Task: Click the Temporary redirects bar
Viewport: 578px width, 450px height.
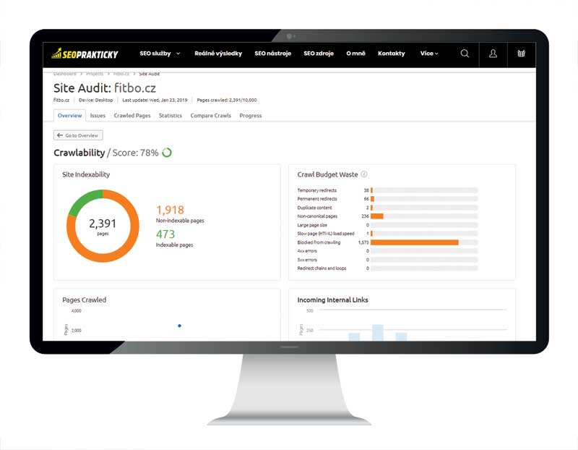Action: point(424,190)
